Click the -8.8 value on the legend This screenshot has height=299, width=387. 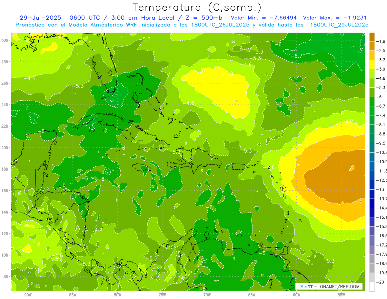(381, 134)
